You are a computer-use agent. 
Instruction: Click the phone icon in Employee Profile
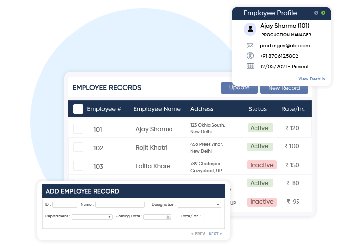tap(250, 56)
